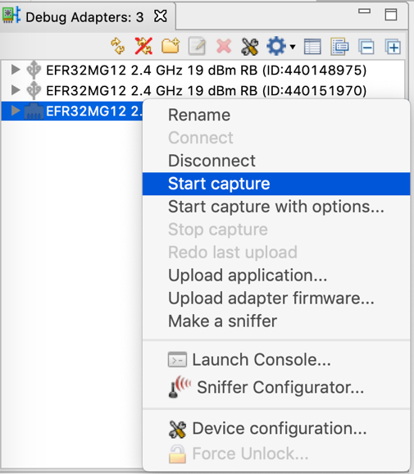
Task: Click the Redo last upload disabled entry
Action: pyautogui.click(x=276, y=253)
